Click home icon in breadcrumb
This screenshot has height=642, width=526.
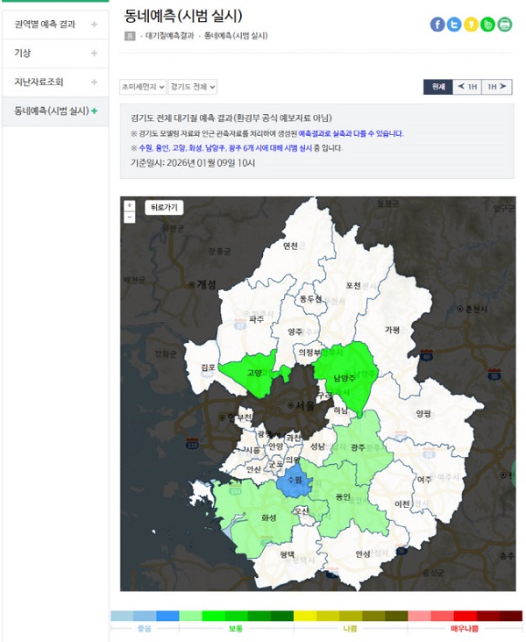pyautogui.click(x=130, y=37)
